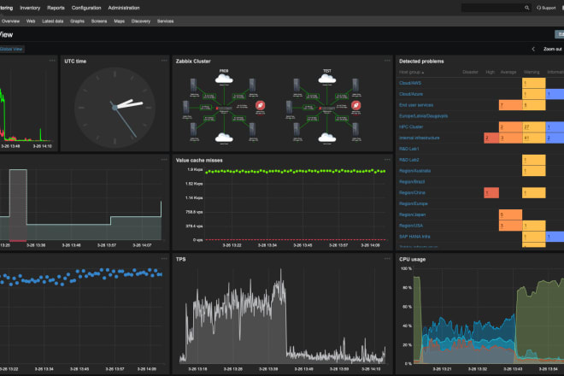The height and width of the screenshot is (376, 564).
Task: Go to the Screens submenu item
Action: (x=99, y=21)
